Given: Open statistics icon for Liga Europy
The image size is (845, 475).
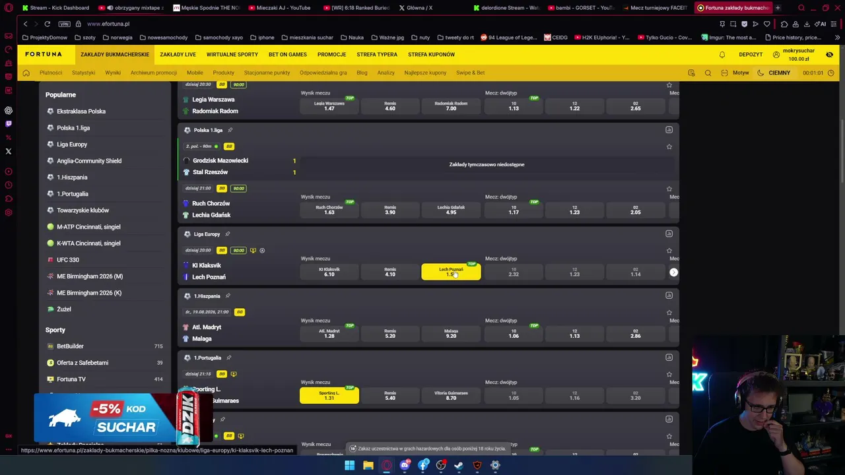Looking at the screenshot, I should [x=669, y=234].
